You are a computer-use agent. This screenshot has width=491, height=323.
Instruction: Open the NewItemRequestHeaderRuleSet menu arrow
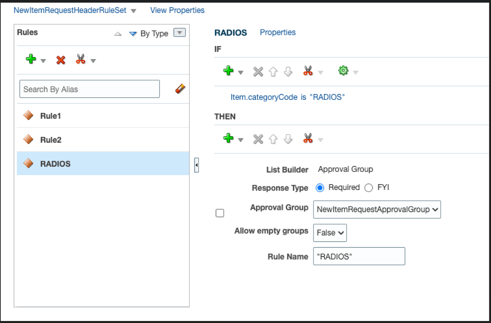(133, 11)
